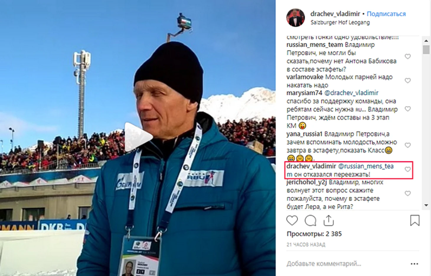Like marysiam74's comment with its heart
Screen dimensions: 431x276
407,109
